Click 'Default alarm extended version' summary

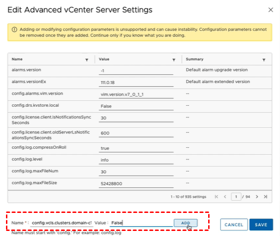pyautogui.click(x=218, y=82)
